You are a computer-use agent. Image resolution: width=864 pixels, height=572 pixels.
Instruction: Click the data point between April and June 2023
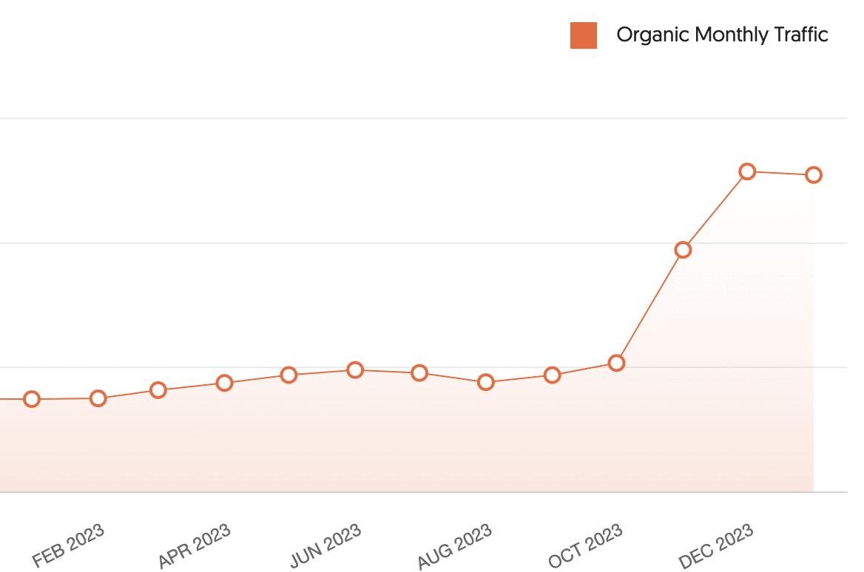(x=288, y=375)
